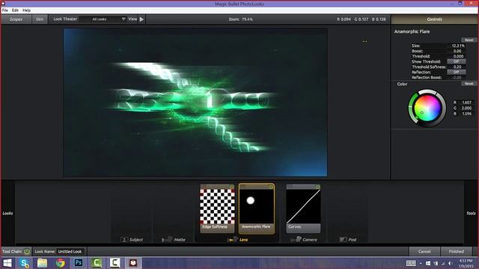Open the on-screen keyboard tray icon
This screenshot has width=479, height=269.
(x=411, y=263)
